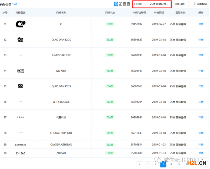Open 详情 for ZHIZAO
The width and height of the screenshot is (210, 169).
coord(201,153)
